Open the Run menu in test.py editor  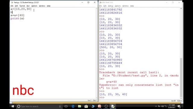pos(28,6)
